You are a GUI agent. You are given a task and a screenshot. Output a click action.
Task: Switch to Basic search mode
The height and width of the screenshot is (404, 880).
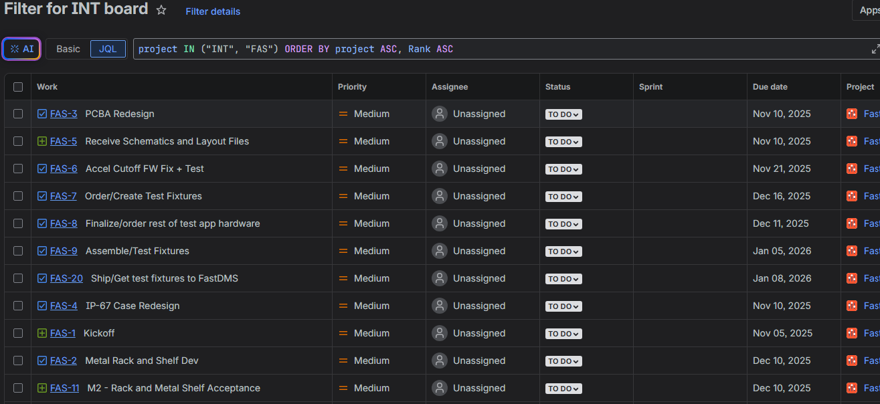68,49
